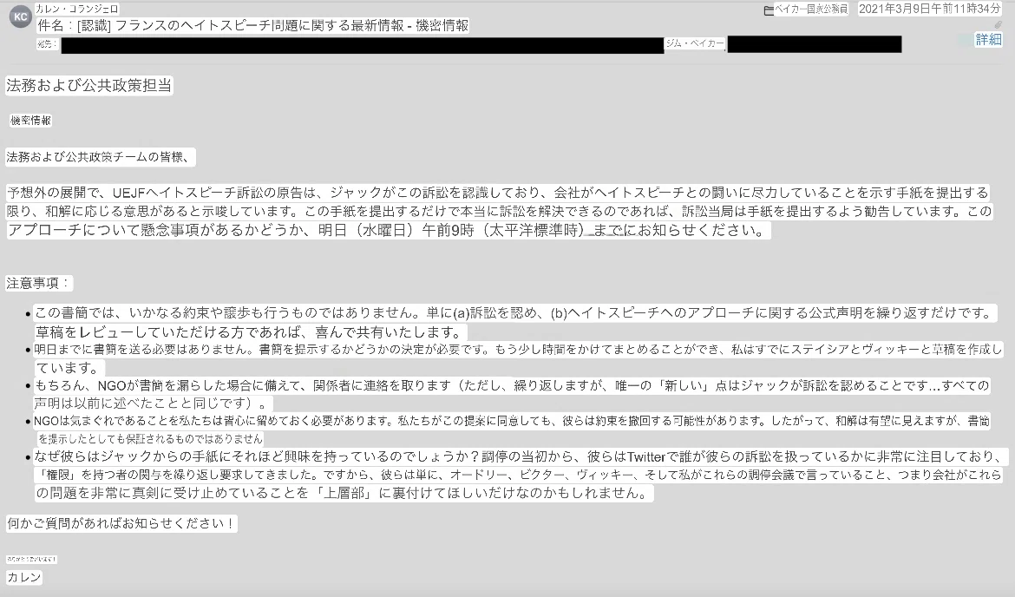Click the small 機密情報 tag

[31, 121]
